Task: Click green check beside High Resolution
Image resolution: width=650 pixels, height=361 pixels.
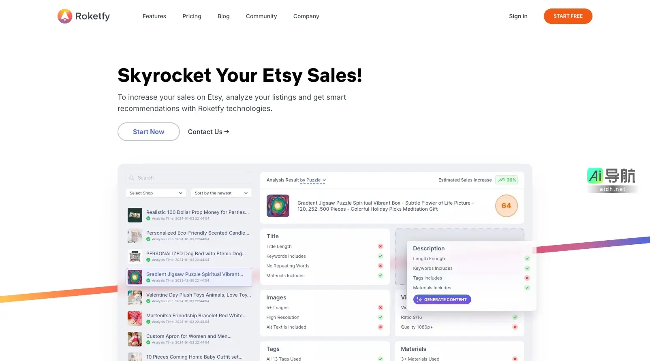Action: tap(381, 317)
